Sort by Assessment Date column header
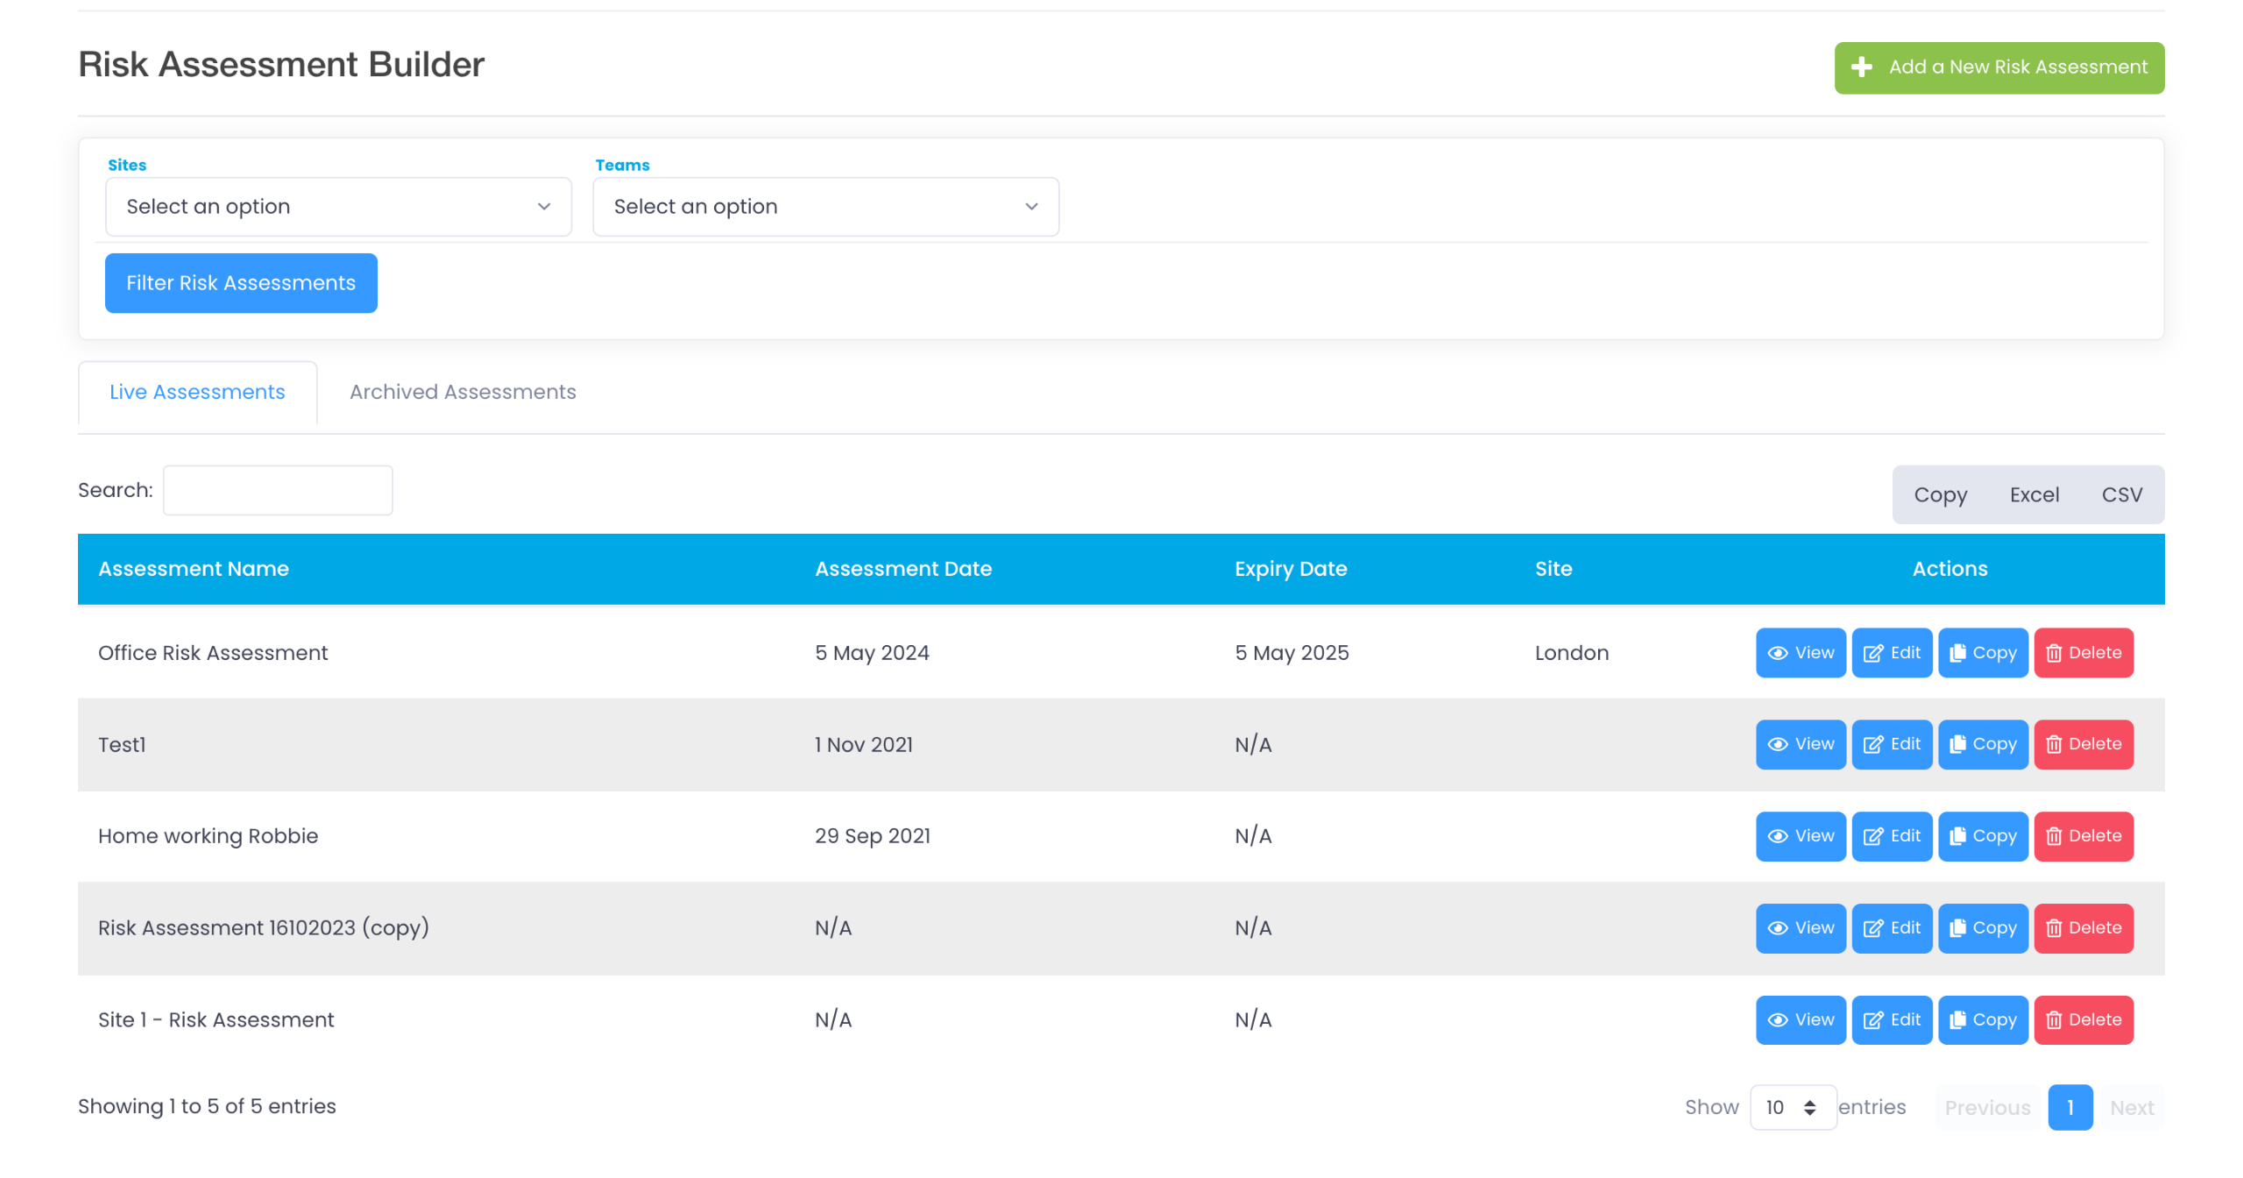Image resolution: width=2243 pixels, height=1178 pixels. [x=902, y=569]
